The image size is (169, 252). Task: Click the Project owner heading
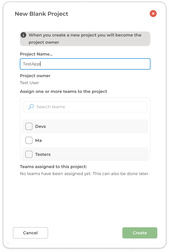tap(35, 76)
